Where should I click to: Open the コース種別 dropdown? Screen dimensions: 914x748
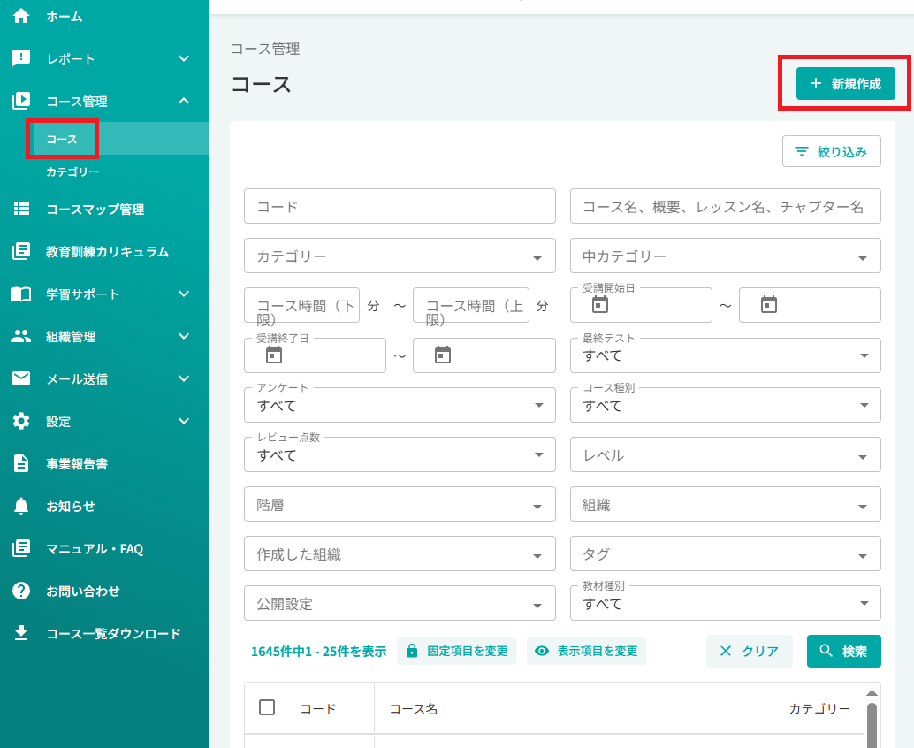pyautogui.click(x=725, y=405)
